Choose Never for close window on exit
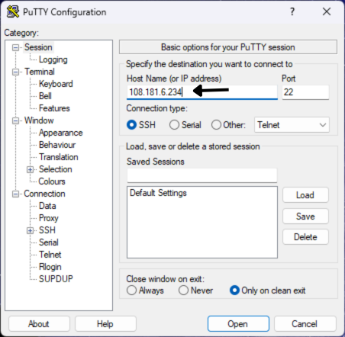The width and height of the screenshot is (345, 337). (x=183, y=290)
